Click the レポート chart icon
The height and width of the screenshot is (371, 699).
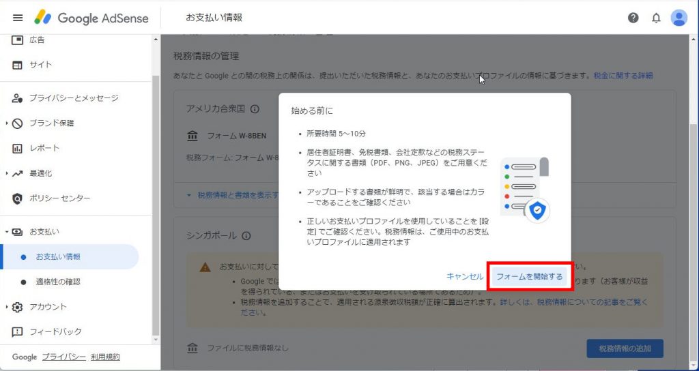pos(17,148)
